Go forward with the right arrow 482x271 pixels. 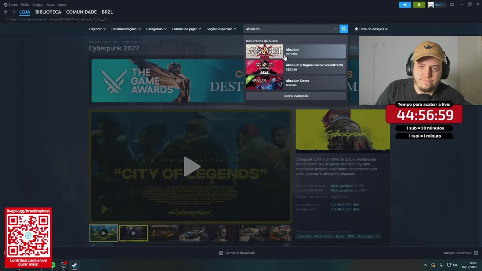pos(14,12)
